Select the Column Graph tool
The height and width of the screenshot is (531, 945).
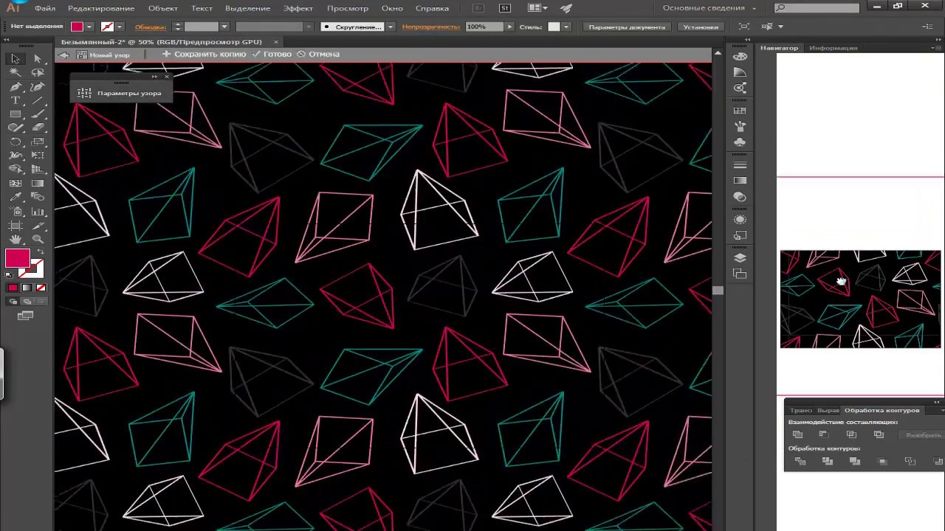[x=38, y=211]
